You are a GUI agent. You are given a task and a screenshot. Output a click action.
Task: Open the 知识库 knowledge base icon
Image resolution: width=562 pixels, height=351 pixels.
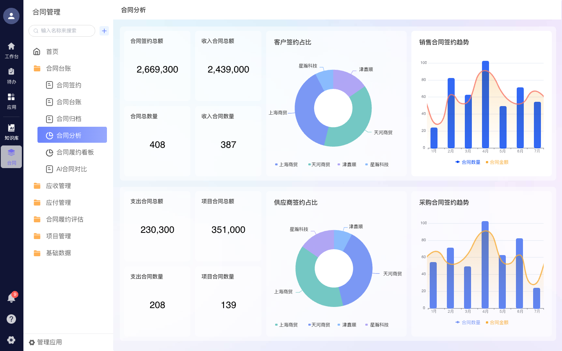tap(11, 132)
